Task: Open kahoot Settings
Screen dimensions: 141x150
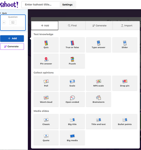Action: (x=67, y=4)
